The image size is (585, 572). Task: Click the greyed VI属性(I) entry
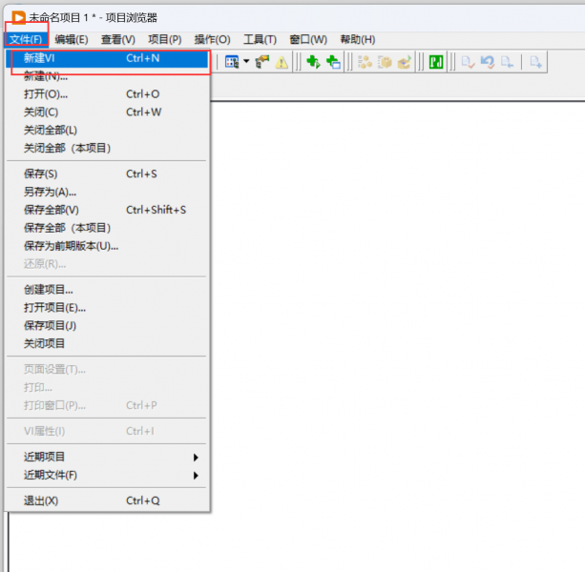(107, 432)
